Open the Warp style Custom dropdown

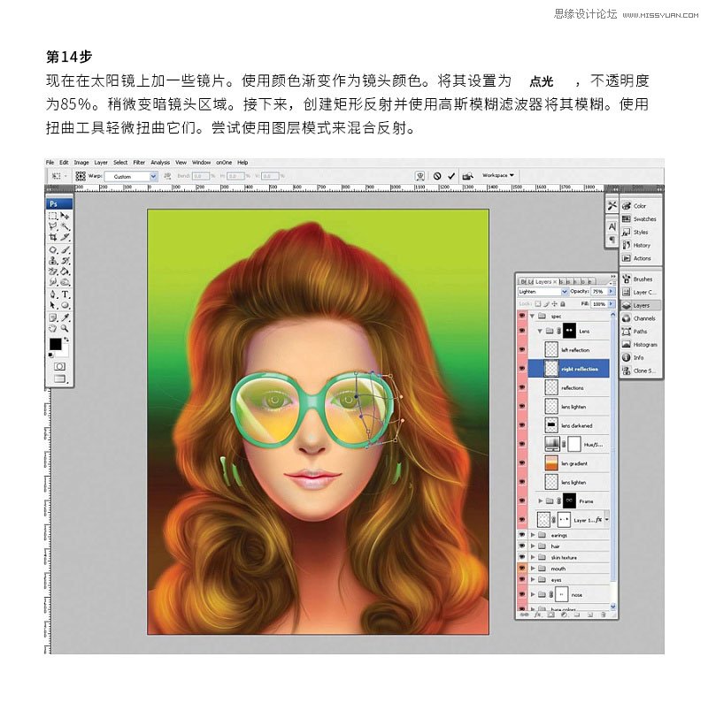[x=131, y=176]
